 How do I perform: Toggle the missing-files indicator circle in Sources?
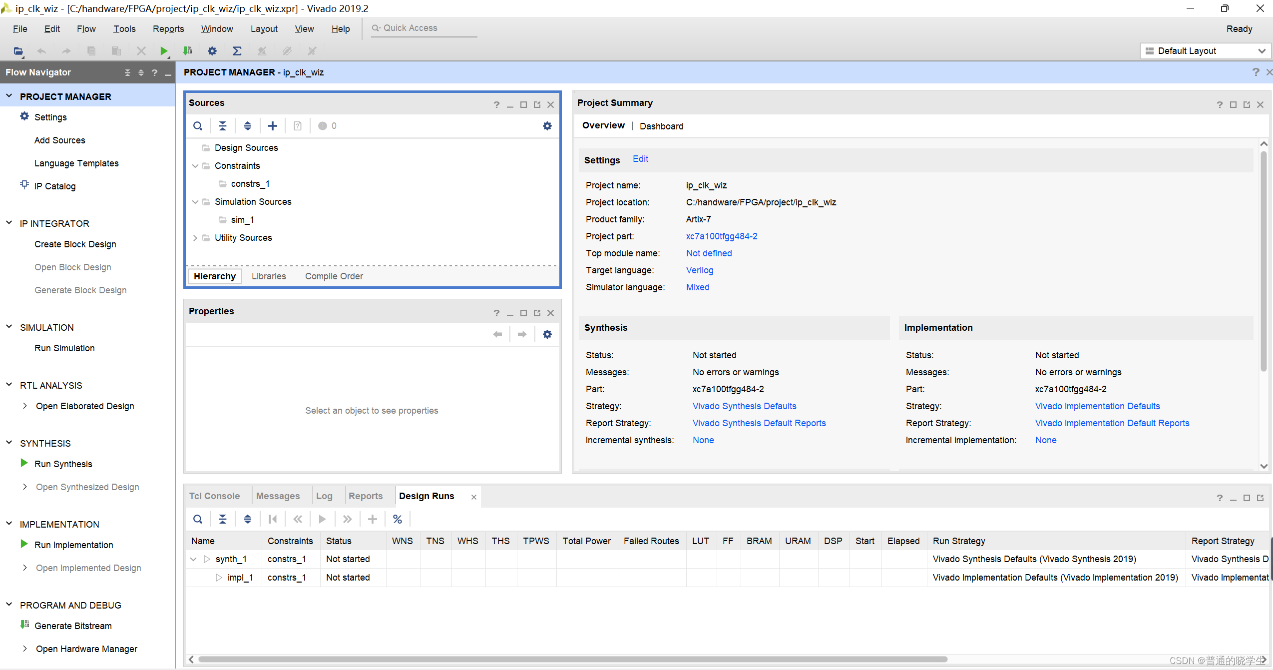pyautogui.click(x=323, y=126)
